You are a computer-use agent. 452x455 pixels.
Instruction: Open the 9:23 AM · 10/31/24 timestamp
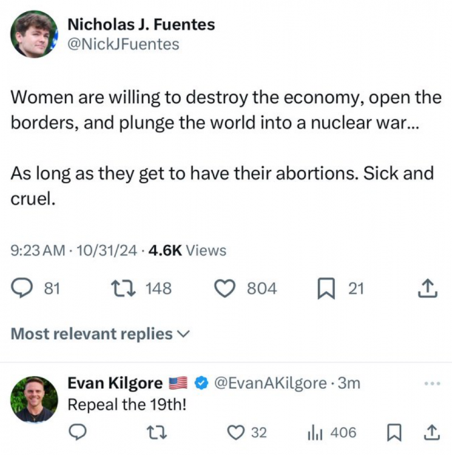73,250
